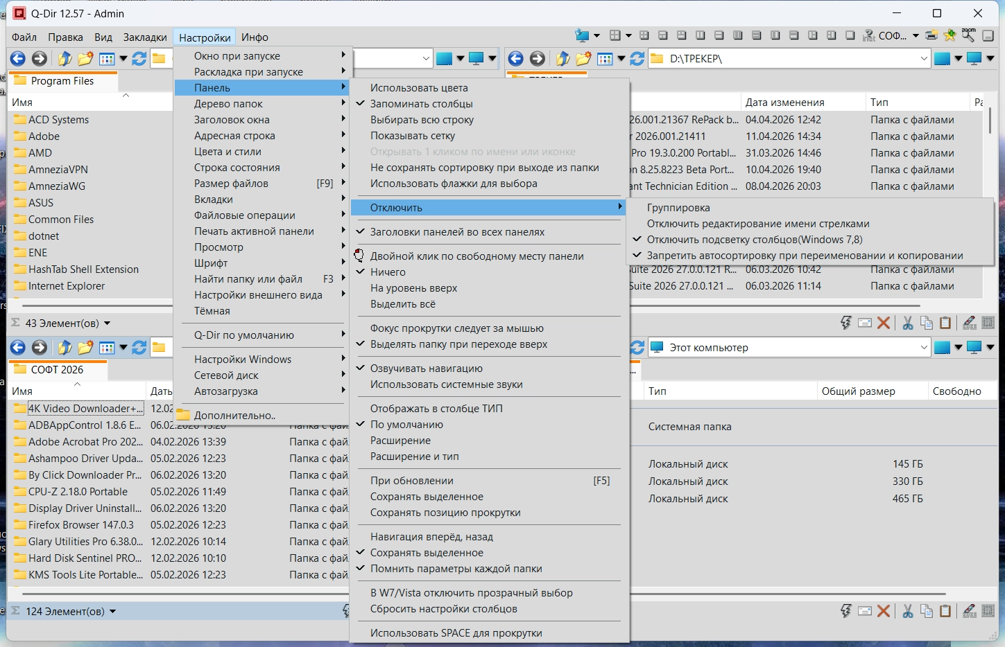Click the printer icon in the top toolbar

coord(931,35)
